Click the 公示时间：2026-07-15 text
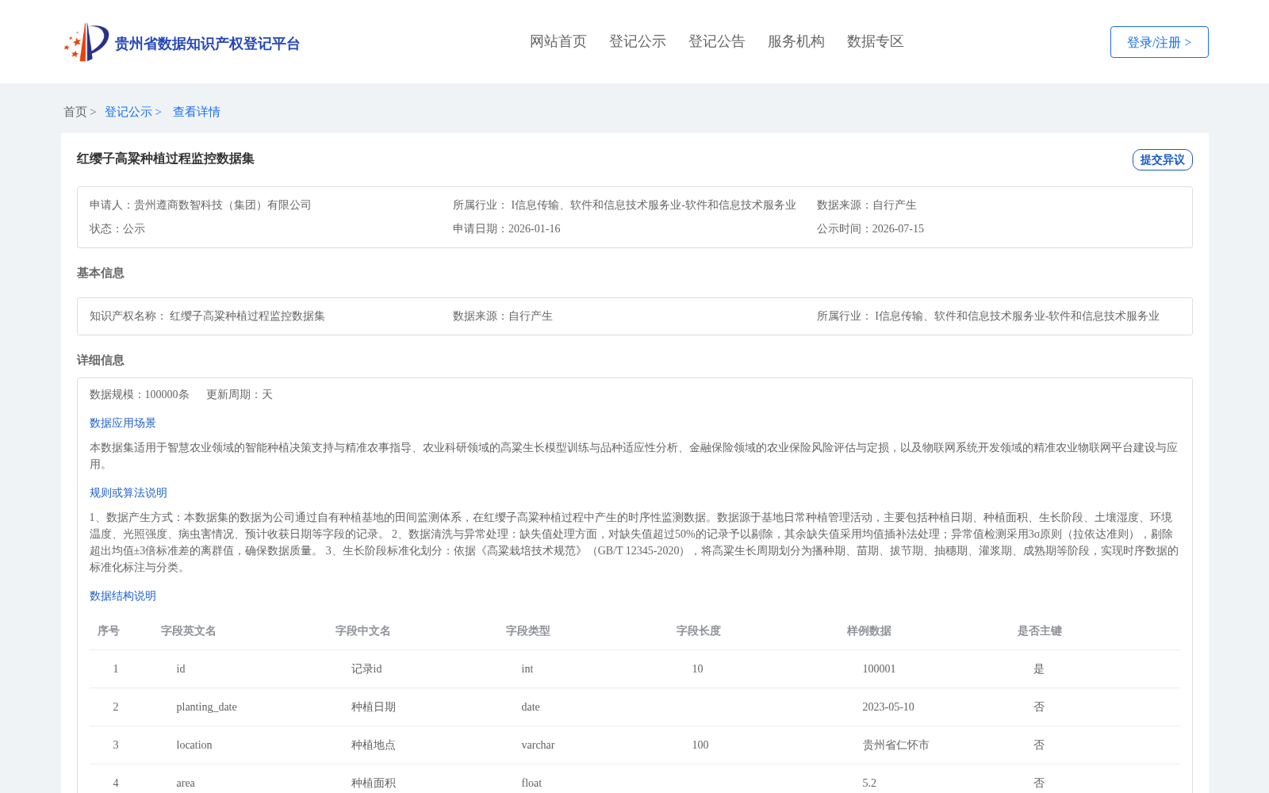Image resolution: width=1269 pixels, height=793 pixels. 870,228
